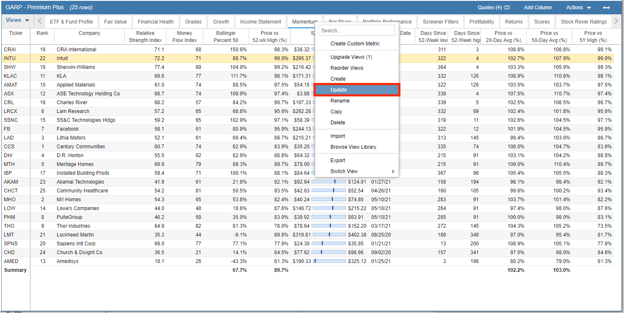Select Upgrade Views (1) in menu
The width and height of the screenshot is (624, 313).
(357, 57)
